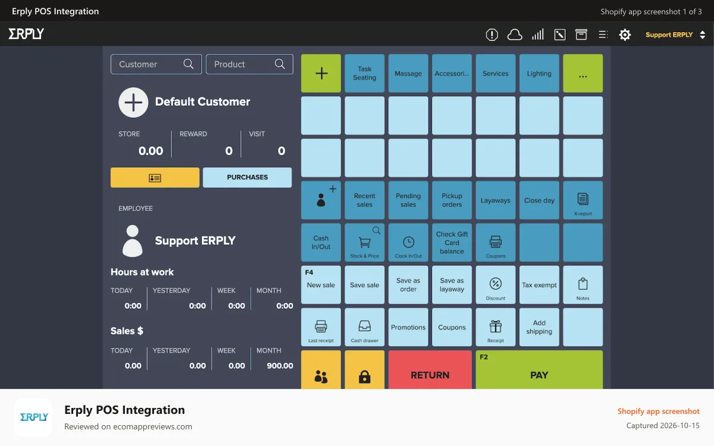Open customer card yellow ID button
The width and height of the screenshot is (714, 446).
[155, 178]
